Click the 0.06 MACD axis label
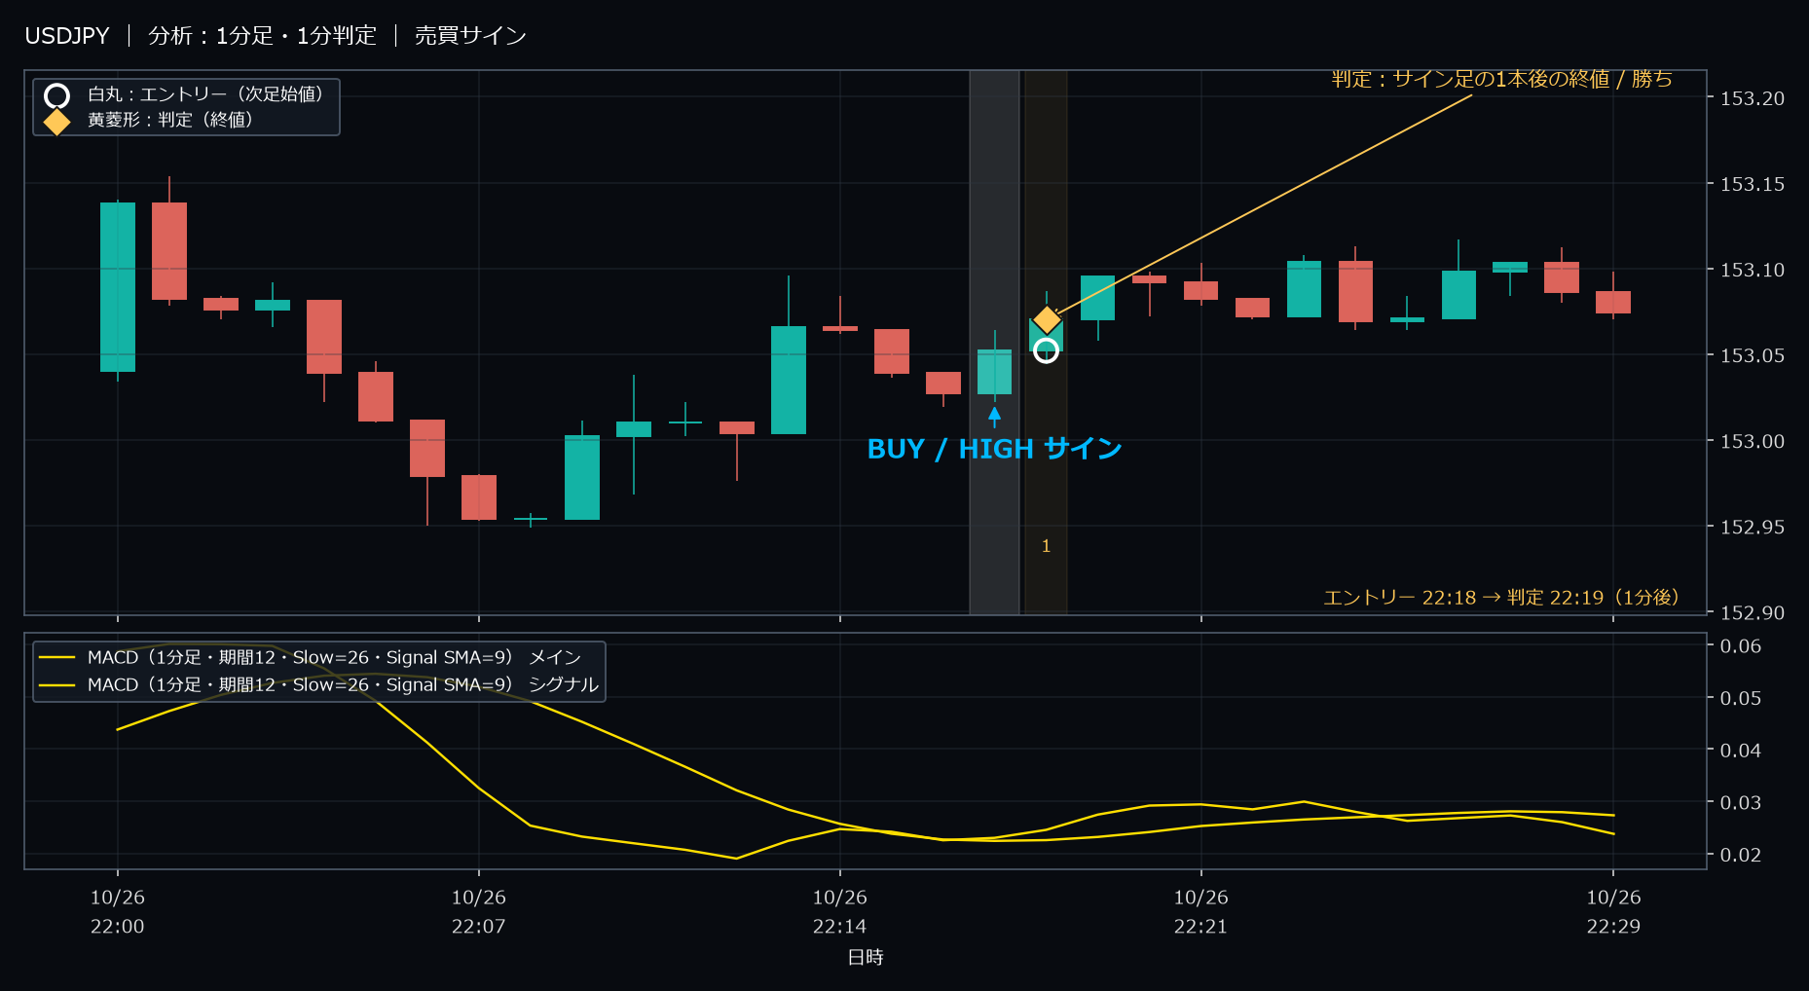The width and height of the screenshot is (1809, 991). point(1741,646)
